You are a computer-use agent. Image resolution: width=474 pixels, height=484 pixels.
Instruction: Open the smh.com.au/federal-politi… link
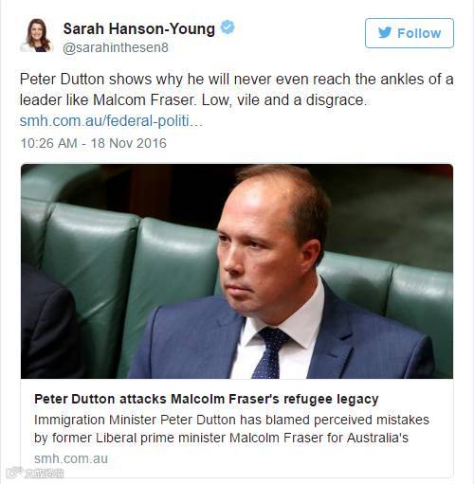pyautogui.click(x=112, y=121)
